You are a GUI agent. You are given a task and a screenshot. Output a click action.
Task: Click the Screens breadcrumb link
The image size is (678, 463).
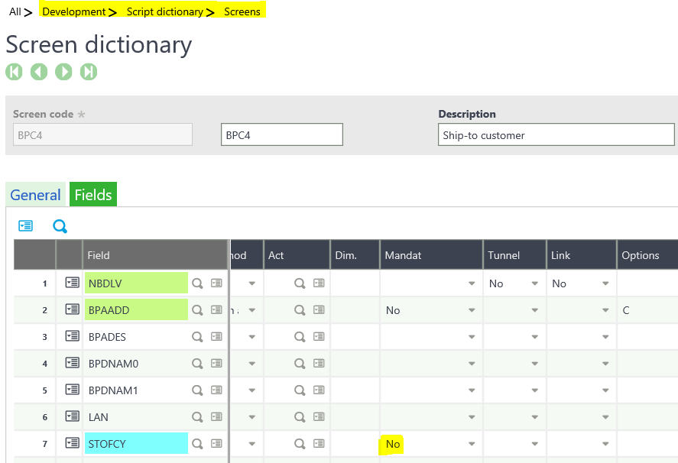click(242, 11)
